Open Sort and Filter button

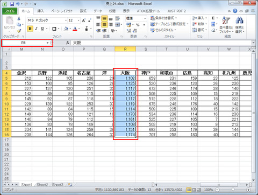point(226,25)
